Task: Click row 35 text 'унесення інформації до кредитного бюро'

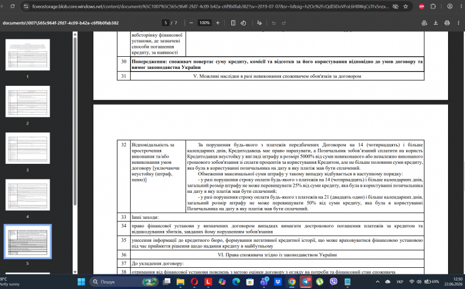Action: tap(277, 243)
